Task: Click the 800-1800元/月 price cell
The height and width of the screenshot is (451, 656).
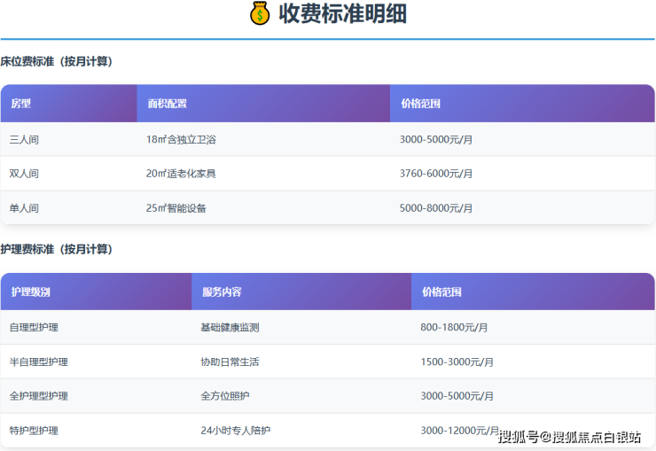Action: 454,327
